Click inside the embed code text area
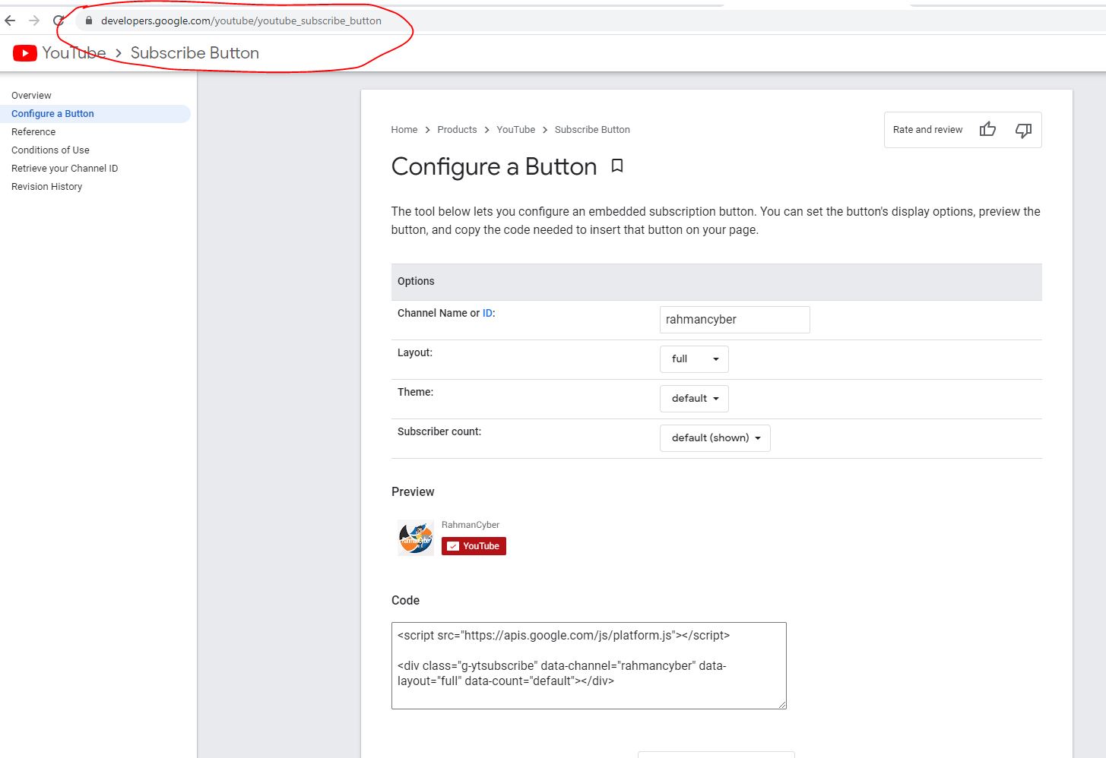Image resolution: width=1106 pixels, height=758 pixels. [589, 666]
